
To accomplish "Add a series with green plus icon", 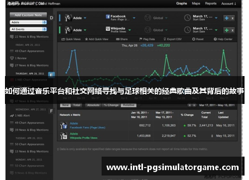I will point(227,30).
